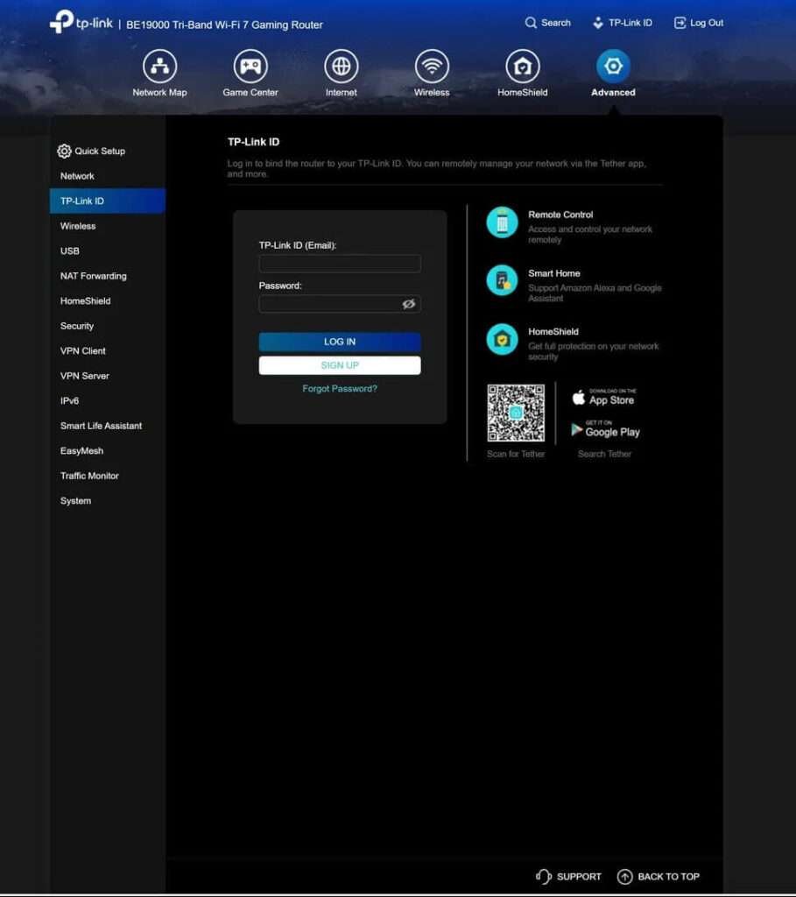The width and height of the screenshot is (796, 897).
Task: Open USB in the sidebar
Action: (108, 251)
